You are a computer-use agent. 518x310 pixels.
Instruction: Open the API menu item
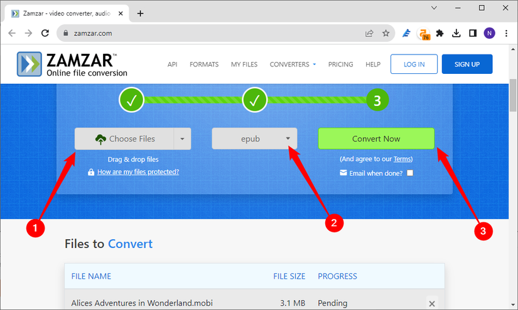click(x=172, y=65)
